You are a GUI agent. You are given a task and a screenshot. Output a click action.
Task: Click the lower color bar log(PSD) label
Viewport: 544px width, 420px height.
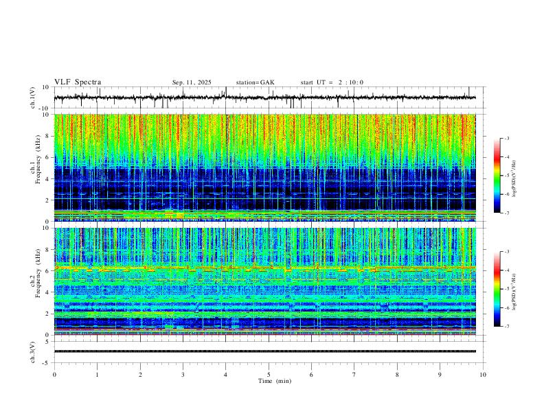coord(514,292)
